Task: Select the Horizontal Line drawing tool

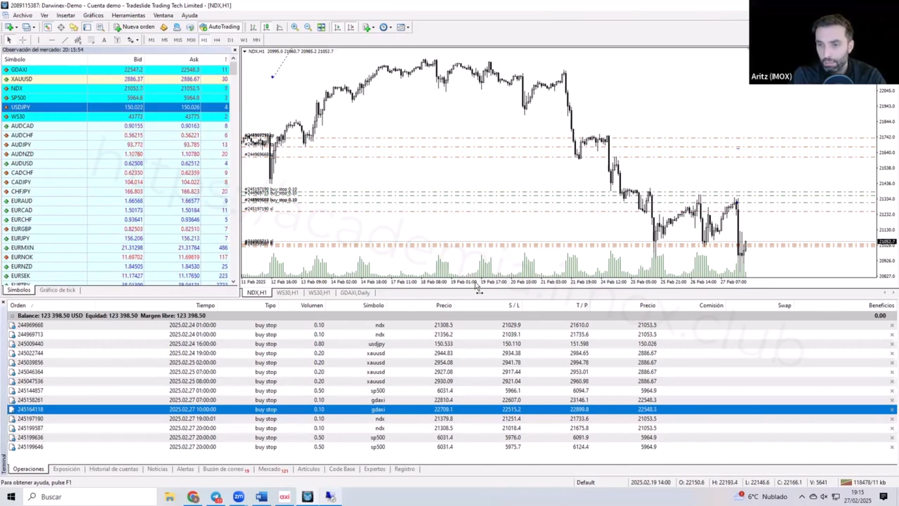Action: coord(52,40)
